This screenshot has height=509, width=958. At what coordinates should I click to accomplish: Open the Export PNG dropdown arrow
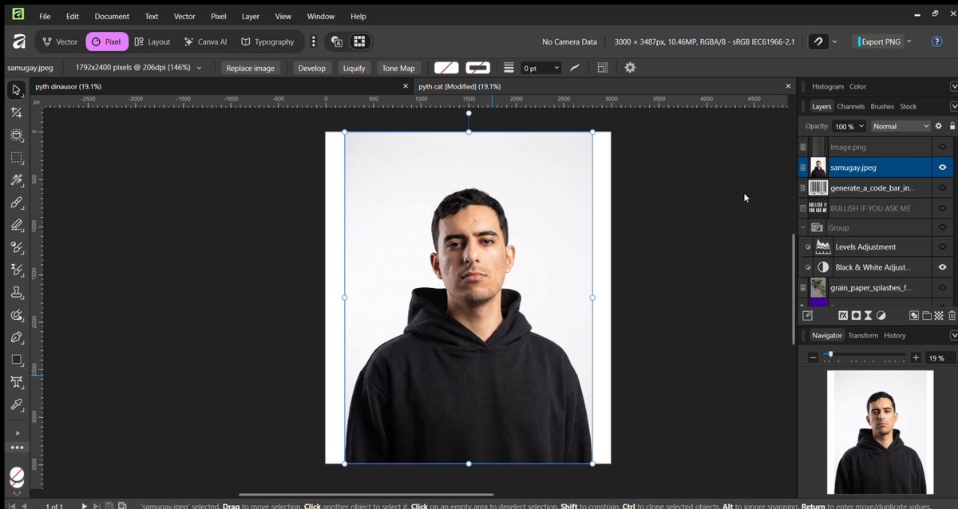coord(909,41)
